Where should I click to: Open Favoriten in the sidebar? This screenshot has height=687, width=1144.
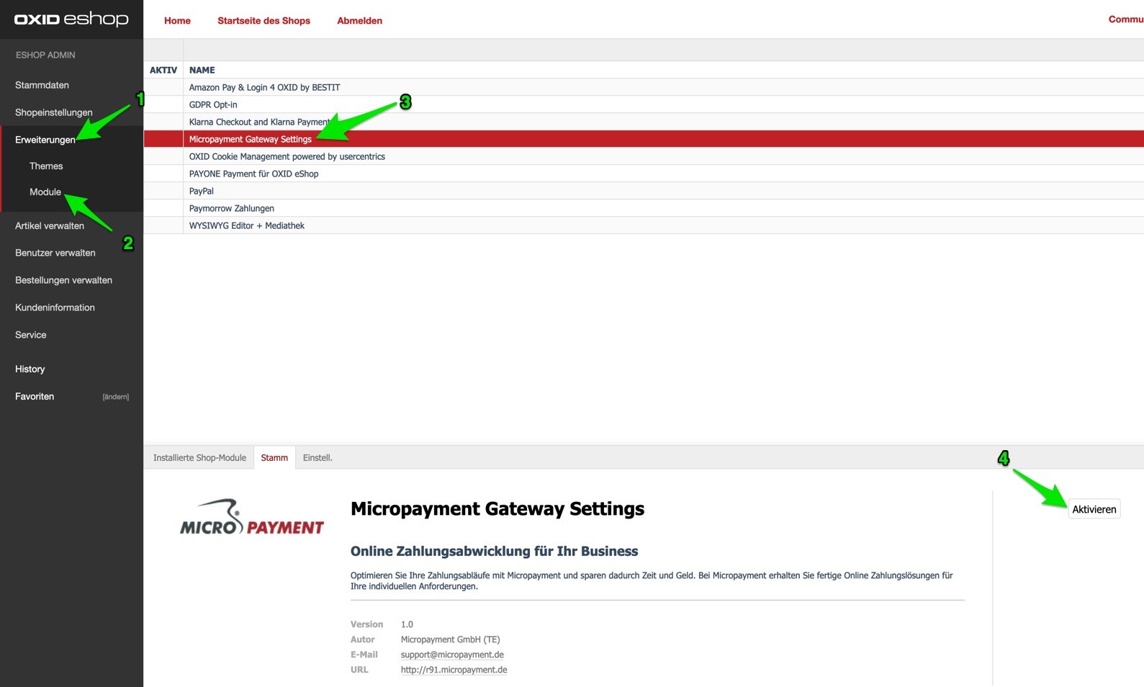tap(35, 397)
